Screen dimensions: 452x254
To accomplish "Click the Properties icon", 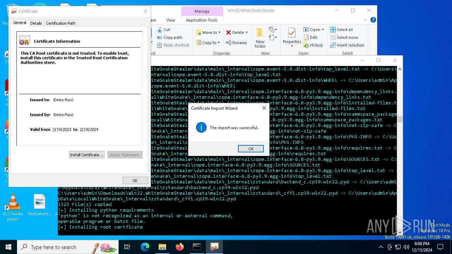I will [292, 33].
